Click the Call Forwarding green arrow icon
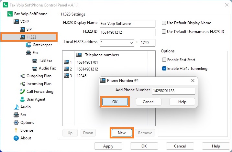Viewport: 232px width, 152px height. pyautogui.click(x=22, y=92)
